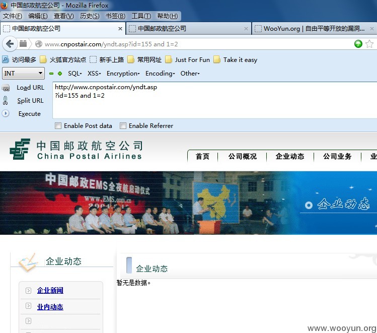Close the first 中国邮政航空公司 tab
This screenshot has width=377, height=333.
coord(120,29)
